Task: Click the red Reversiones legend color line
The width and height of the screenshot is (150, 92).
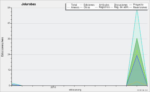Action: click(x=130, y=7)
